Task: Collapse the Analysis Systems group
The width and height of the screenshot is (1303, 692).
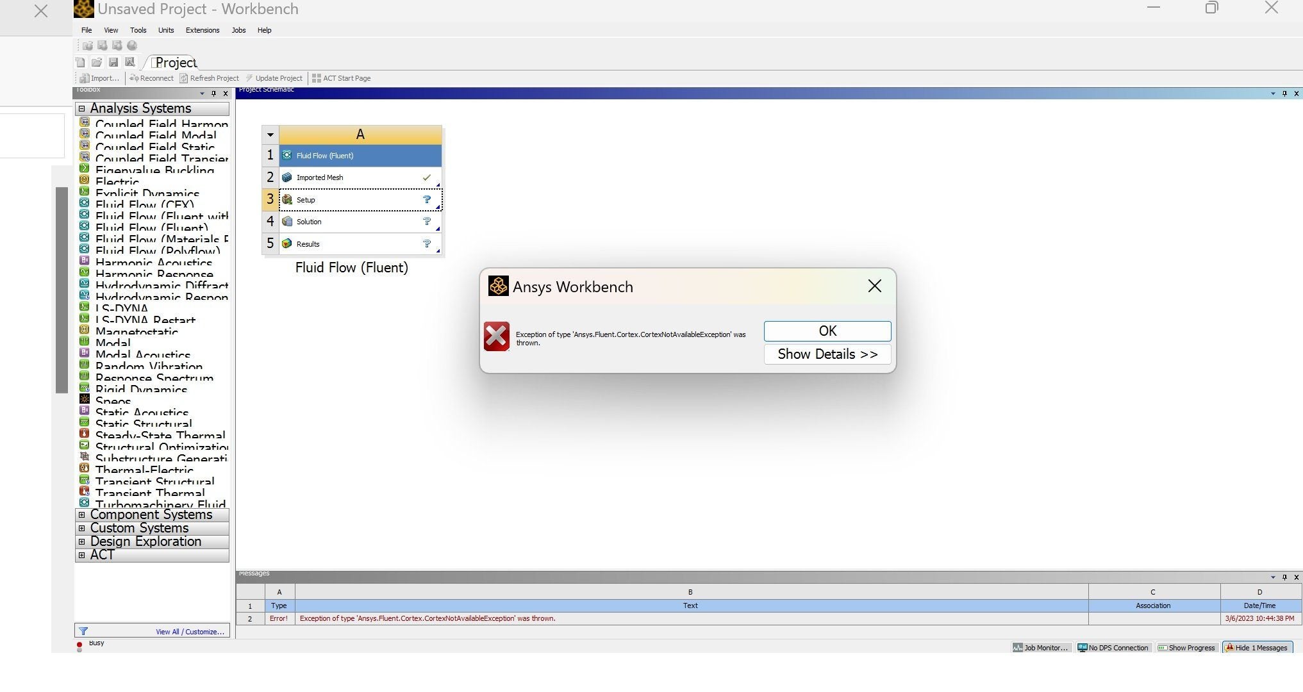Action: pos(81,108)
